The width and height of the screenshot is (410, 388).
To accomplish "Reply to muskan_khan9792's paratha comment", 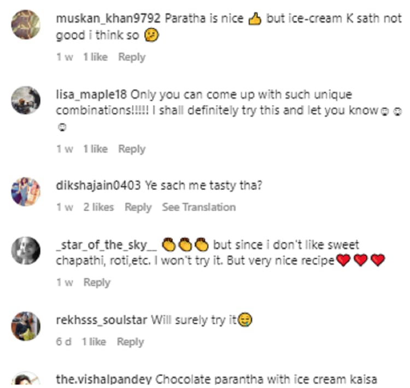I will click(x=132, y=57).
